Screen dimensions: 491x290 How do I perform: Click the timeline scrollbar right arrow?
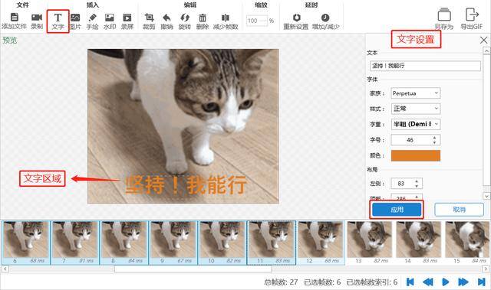pyautogui.click(x=486, y=269)
